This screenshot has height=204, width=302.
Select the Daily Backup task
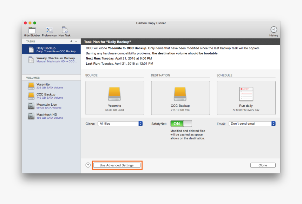51,49
